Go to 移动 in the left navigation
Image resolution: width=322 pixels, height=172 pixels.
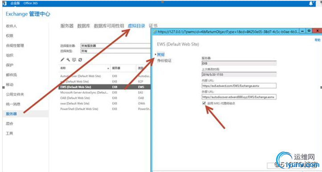(9, 84)
